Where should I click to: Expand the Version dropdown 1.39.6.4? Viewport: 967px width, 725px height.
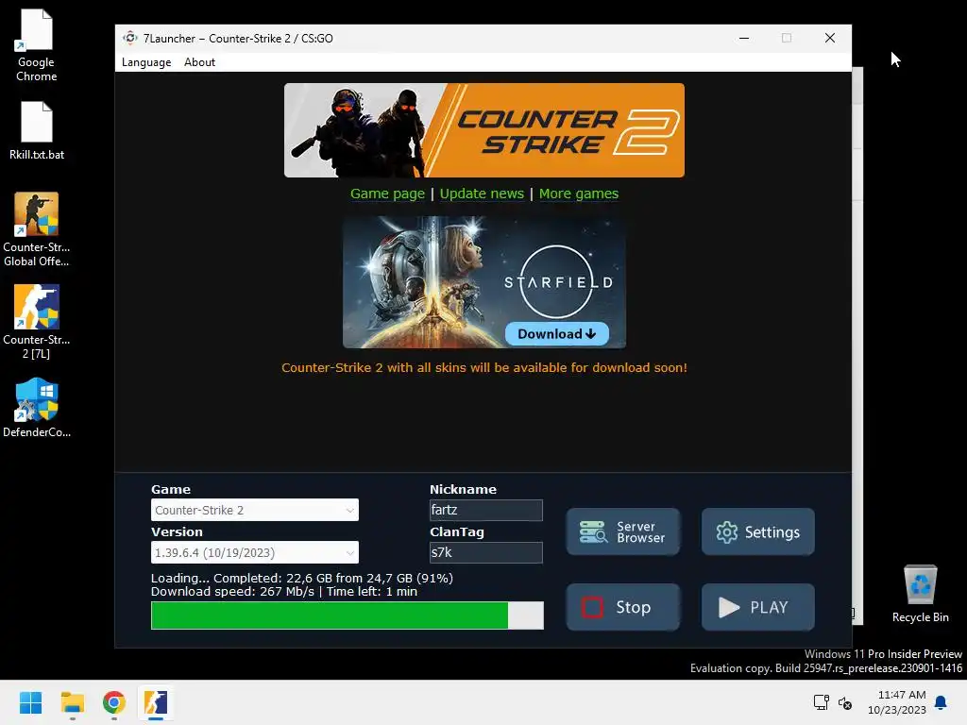click(255, 552)
